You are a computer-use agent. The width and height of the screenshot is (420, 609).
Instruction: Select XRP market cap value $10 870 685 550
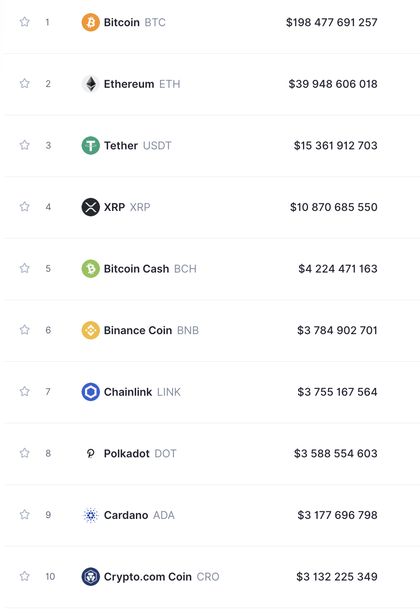click(333, 207)
